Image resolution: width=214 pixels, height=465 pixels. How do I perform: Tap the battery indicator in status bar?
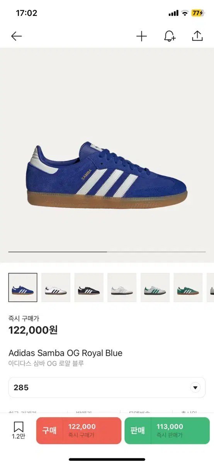(x=197, y=13)
